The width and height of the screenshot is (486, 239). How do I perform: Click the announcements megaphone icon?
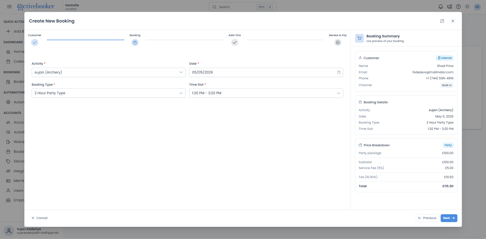tap(450, 7)
